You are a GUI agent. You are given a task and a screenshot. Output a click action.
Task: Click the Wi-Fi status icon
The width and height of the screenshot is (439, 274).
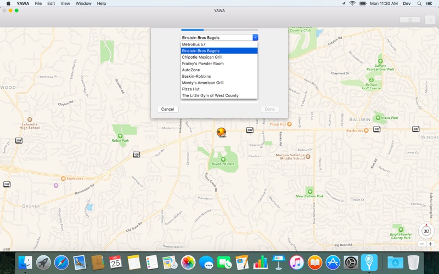point(352,3)
